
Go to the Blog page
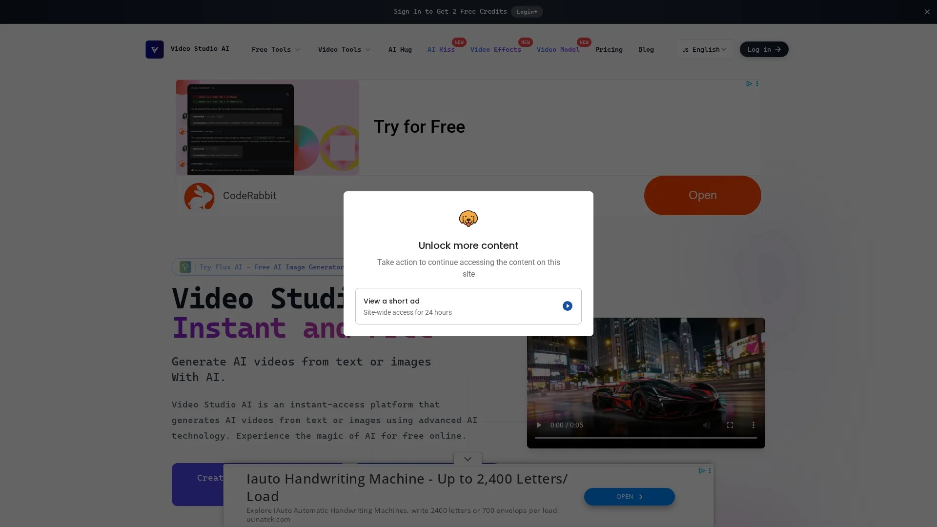[x=646, y=49]
